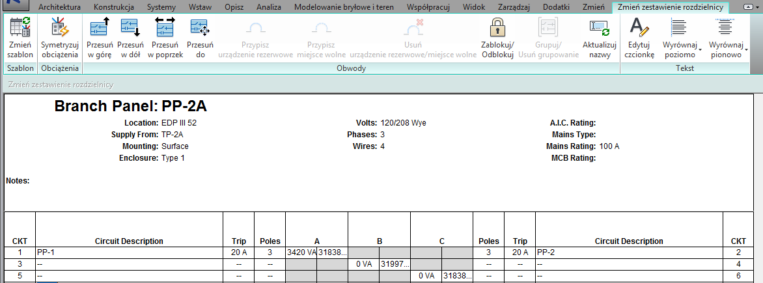Click Volts value 120/208 Wye
This screenshot has width=763, height=283.
pos(403,123)
